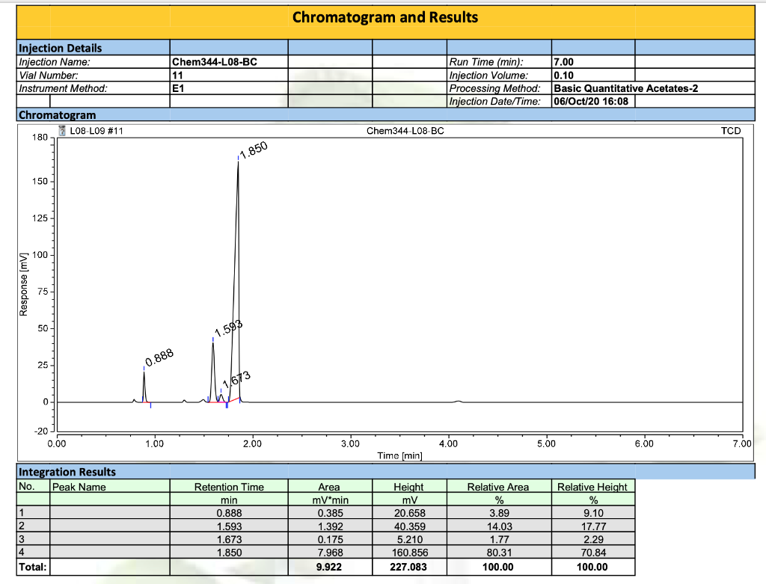
Task: Select Injection Date/Time value 06/Oct/20 16:08
Action: [591, 102]
